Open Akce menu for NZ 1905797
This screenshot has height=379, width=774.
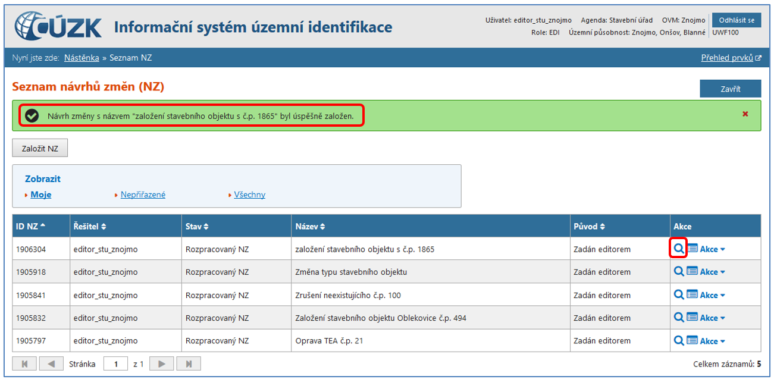pos(712,341)
